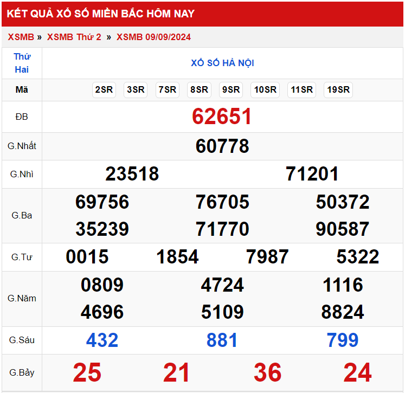Click the 11SR code badge
The width and height of the screenshot is (405, 393).
click(301, 90)
